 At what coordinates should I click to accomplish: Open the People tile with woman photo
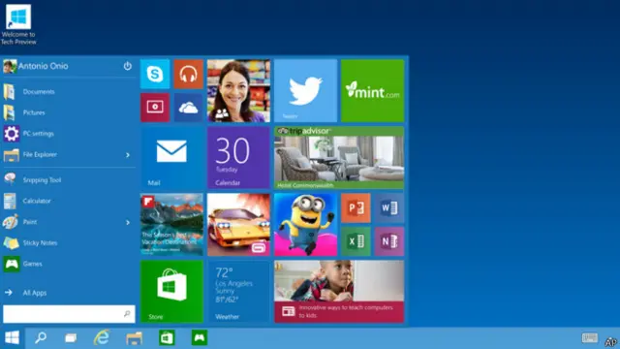click(x=239, y=90)
